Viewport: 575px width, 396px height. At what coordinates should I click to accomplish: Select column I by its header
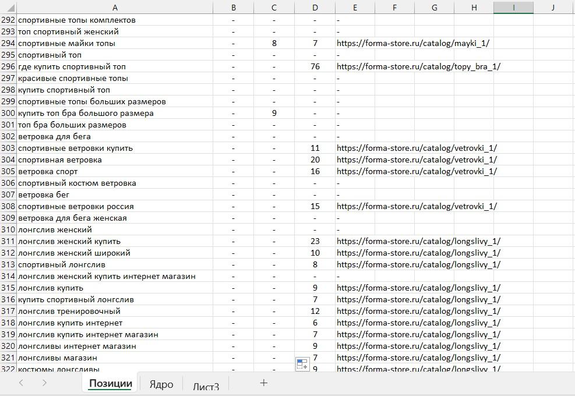(513, 8)
